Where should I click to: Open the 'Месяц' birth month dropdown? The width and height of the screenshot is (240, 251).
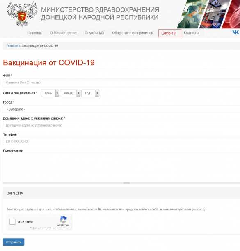pos(70,93)
